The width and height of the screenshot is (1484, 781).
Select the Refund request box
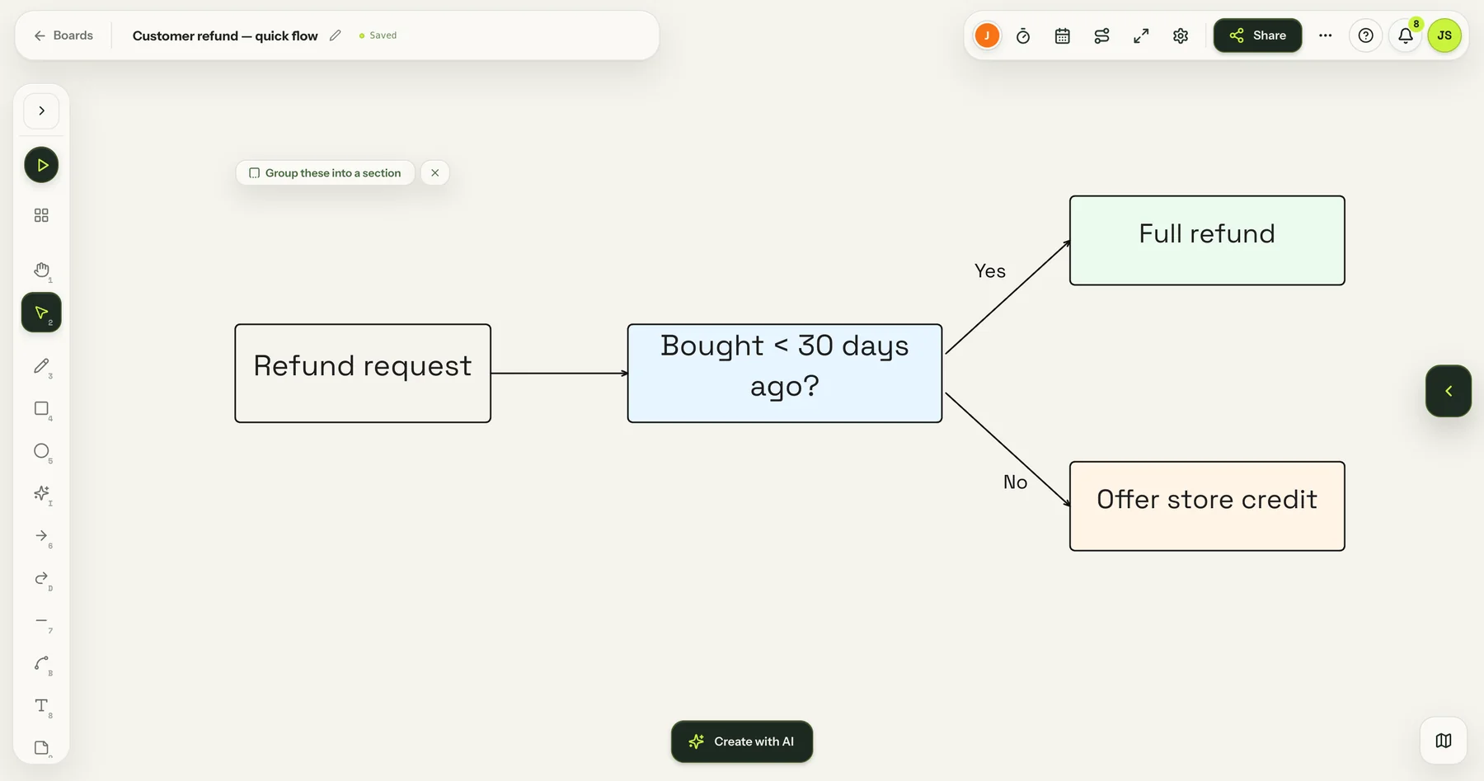(x=363, y=374)
